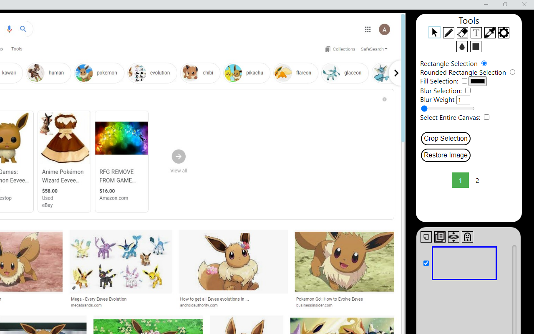Click the Collections bookmark icon
The width and height of the screenshot is (534, 334).
328,49
